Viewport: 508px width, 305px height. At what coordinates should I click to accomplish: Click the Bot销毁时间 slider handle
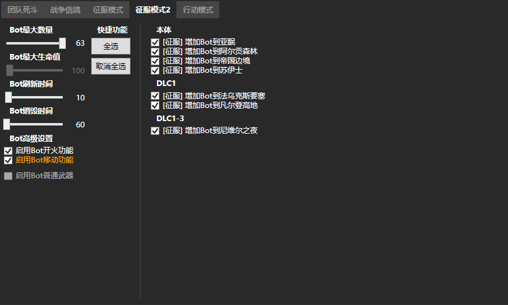[x=7, y=124]
